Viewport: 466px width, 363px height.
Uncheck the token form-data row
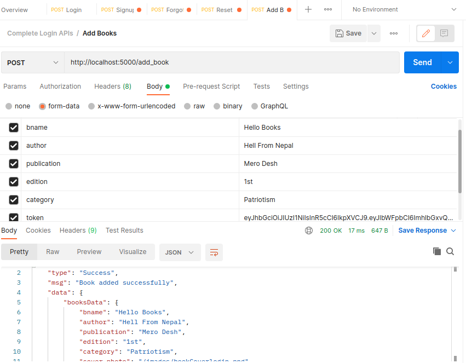14,217
